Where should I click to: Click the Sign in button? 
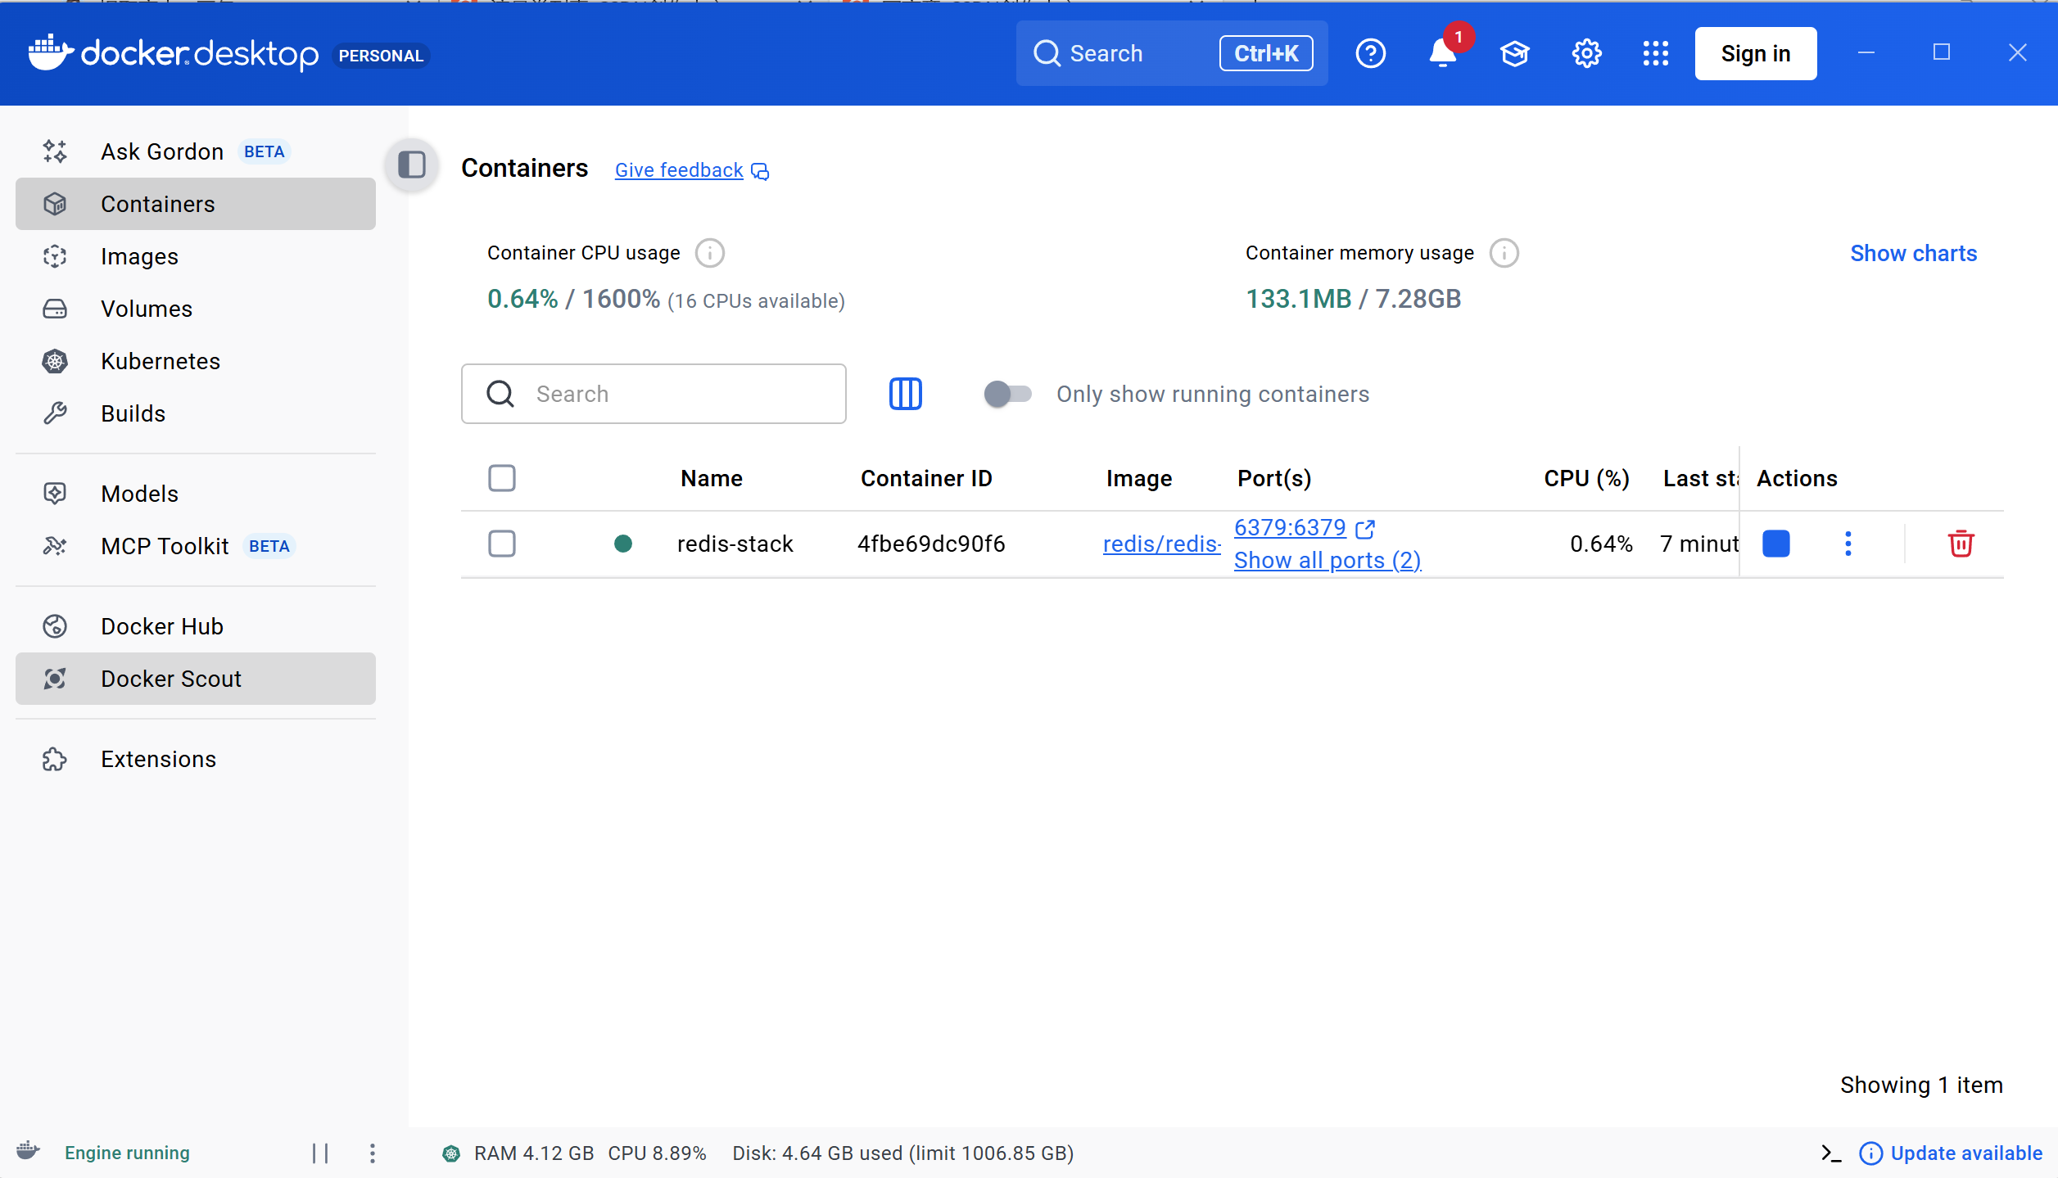tap(1755, 52)
